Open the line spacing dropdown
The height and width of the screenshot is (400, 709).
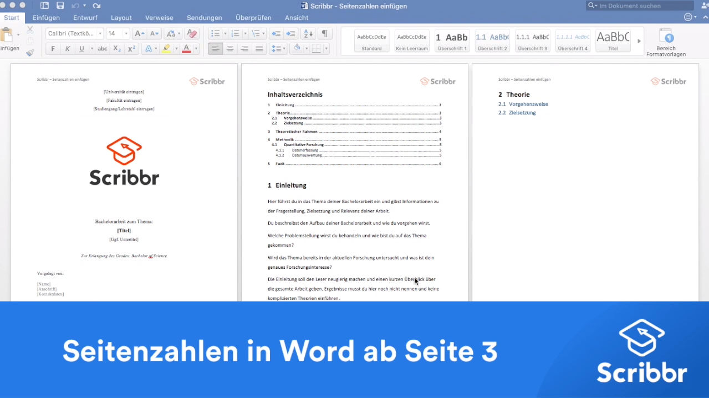[x=278, y=49]
